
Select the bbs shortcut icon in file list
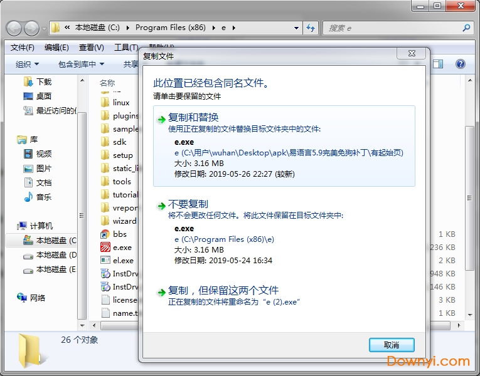[x=105, y=234]
